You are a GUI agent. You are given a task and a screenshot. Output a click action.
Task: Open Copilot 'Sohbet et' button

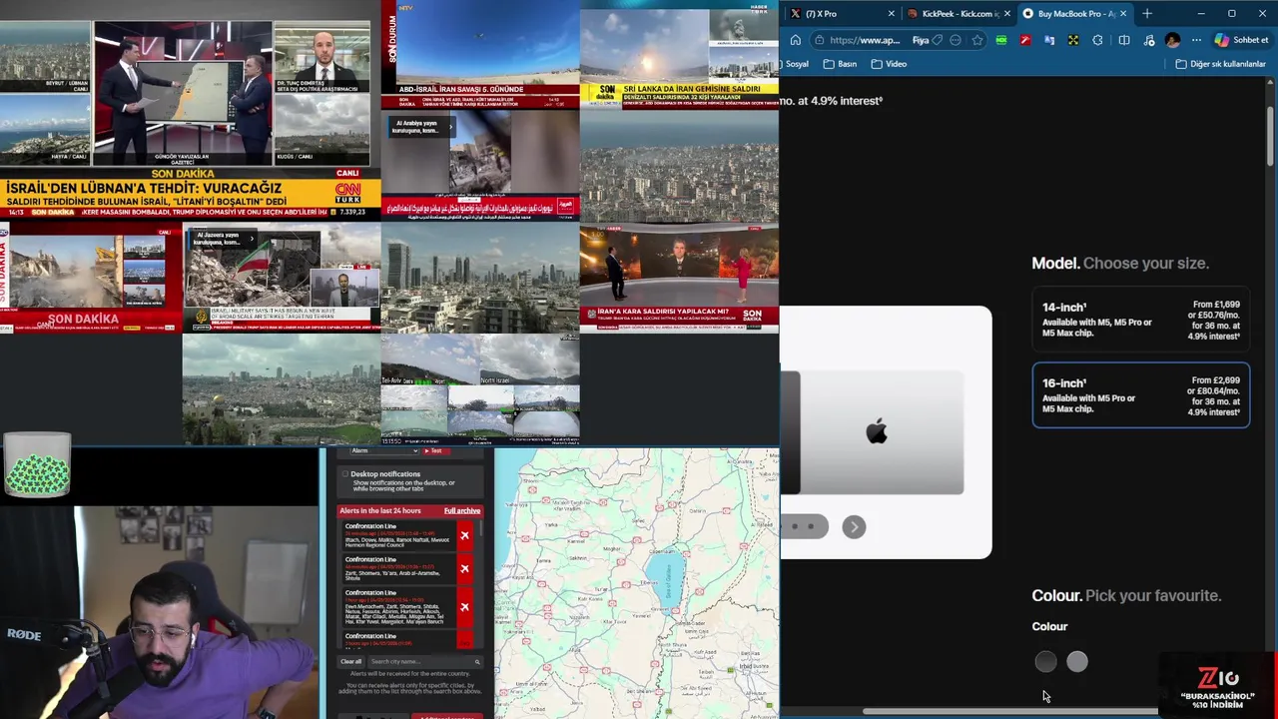(x=1241, y=40)
